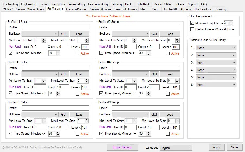The height and width of the screenshot is (152, 245).
Task: Enable Active checkbox for Profile #1
Action: coord(77,53)
